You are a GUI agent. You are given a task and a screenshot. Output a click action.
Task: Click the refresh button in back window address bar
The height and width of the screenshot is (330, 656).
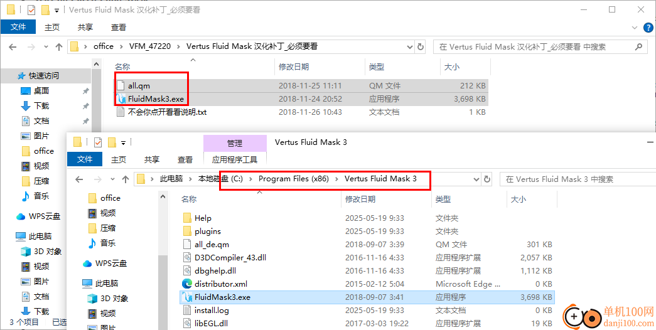click(x=421, y=47)
